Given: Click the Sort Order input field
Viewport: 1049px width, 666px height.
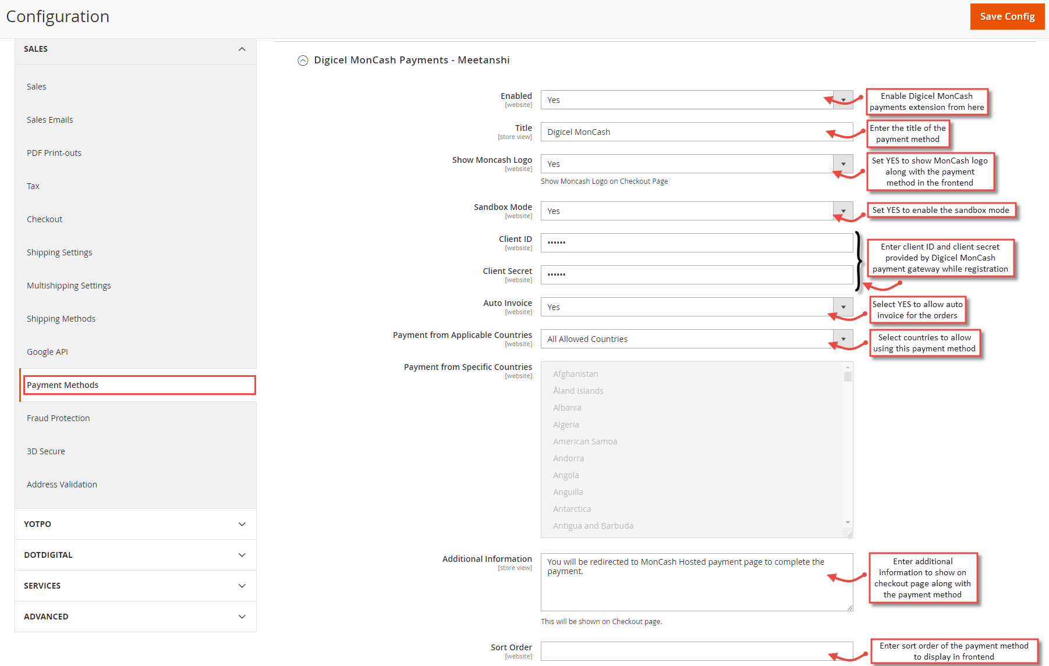Looking at the screenshot, I should 697,651.
